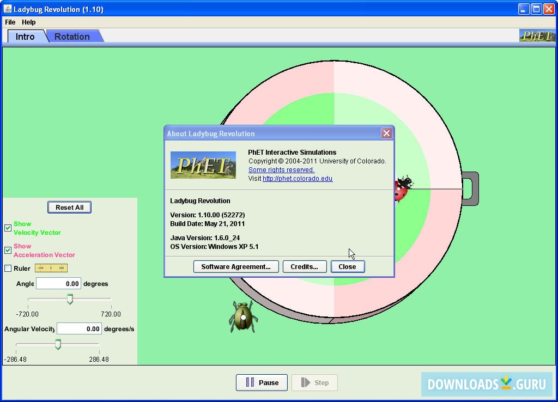The image size is (558, 402).
Task: Toggle Show Acceleration Vector checkbox
Action: pyautogui.click(x=8, y=251)
